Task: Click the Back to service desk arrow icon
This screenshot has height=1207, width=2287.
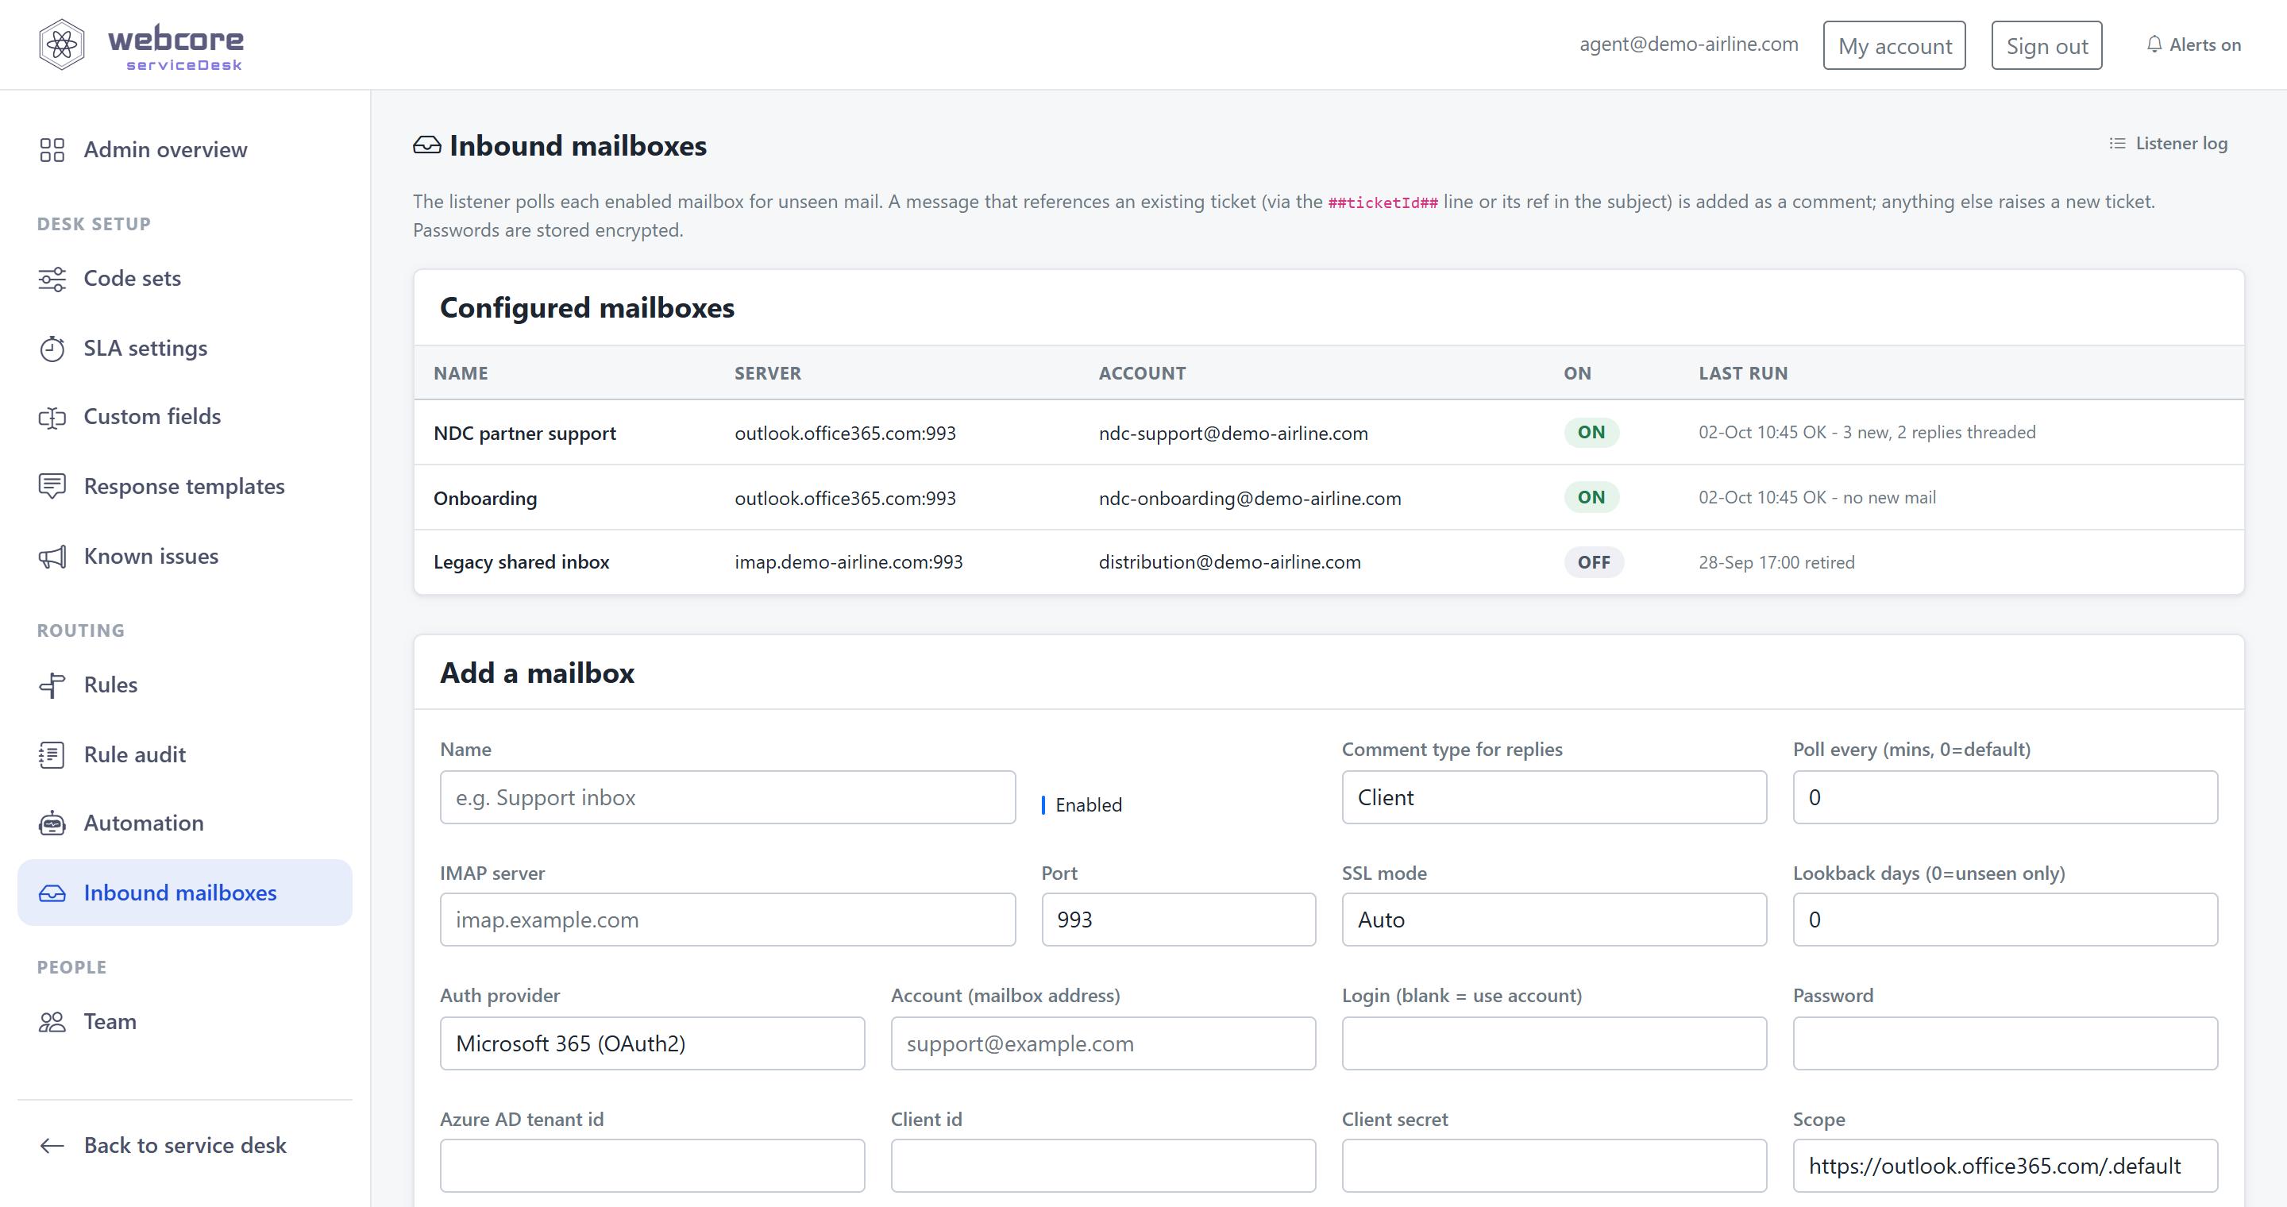Action: pyautogui.click(x=52, y=1146)
